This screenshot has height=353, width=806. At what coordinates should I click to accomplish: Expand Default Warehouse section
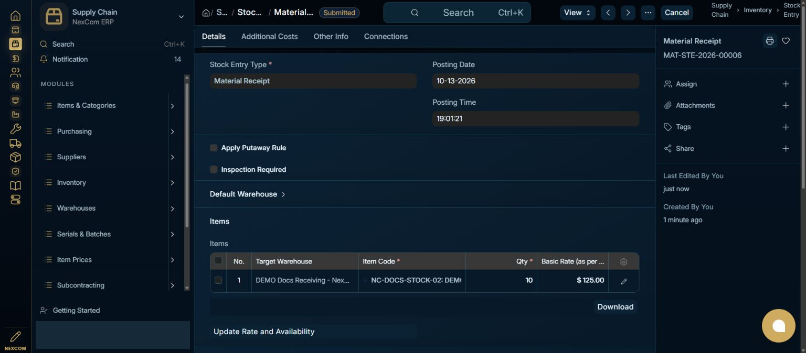(248, 194)
